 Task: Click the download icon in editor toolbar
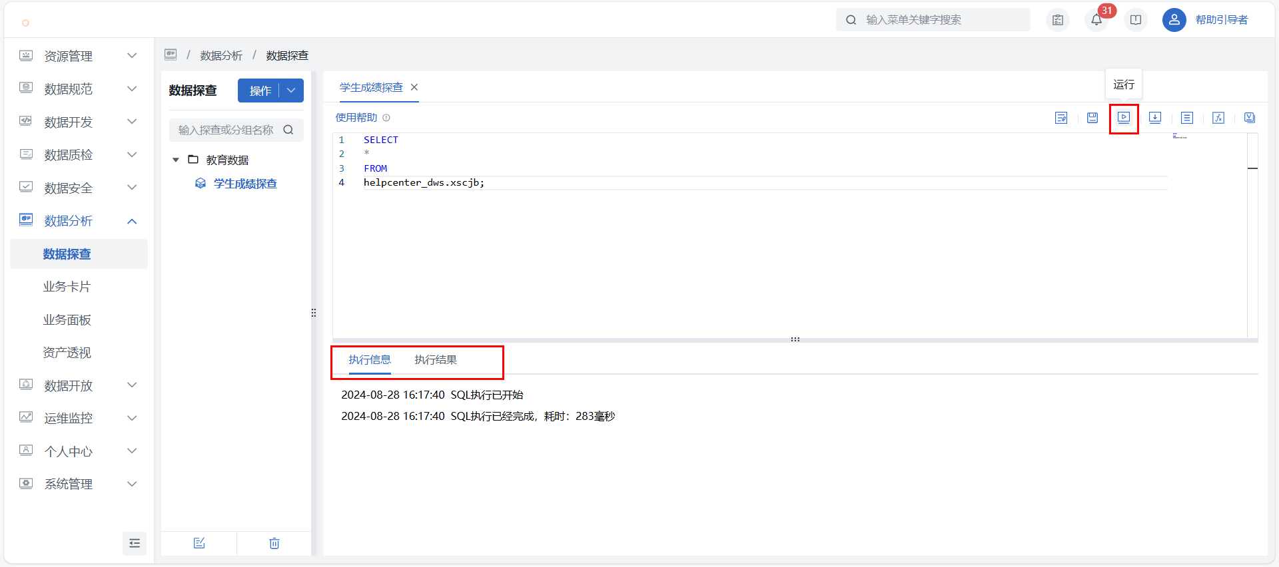1155,118
